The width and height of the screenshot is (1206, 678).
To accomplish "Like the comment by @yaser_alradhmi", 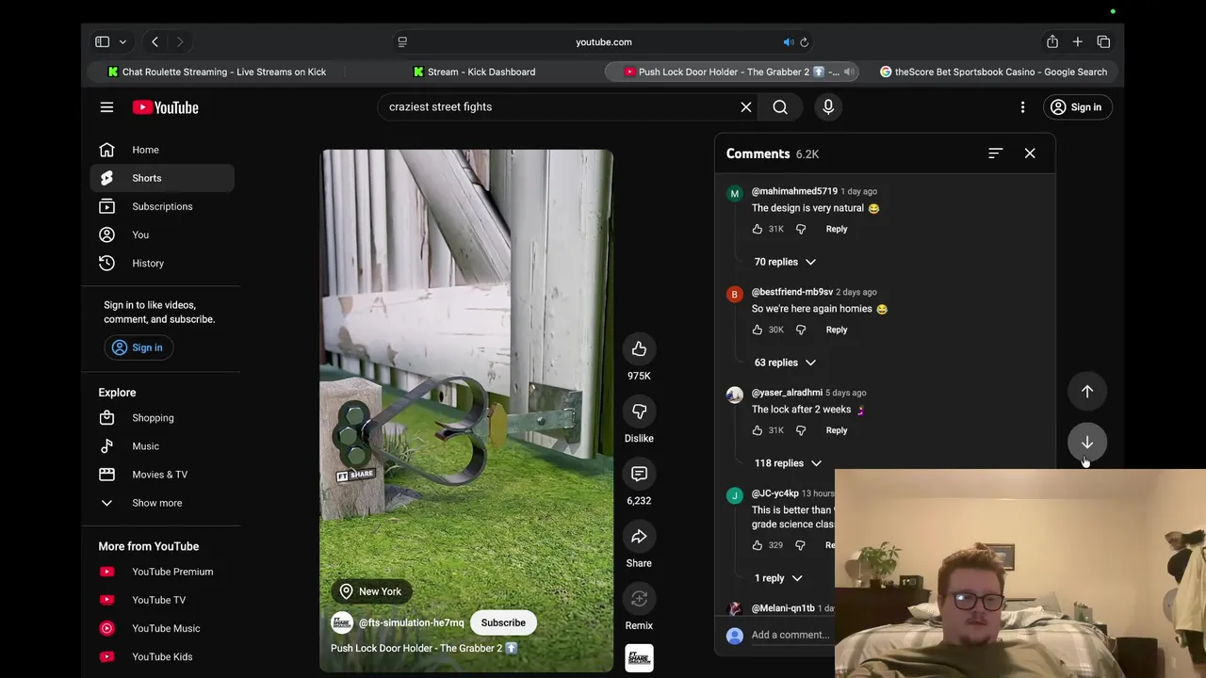I will (x=758, y=430).
